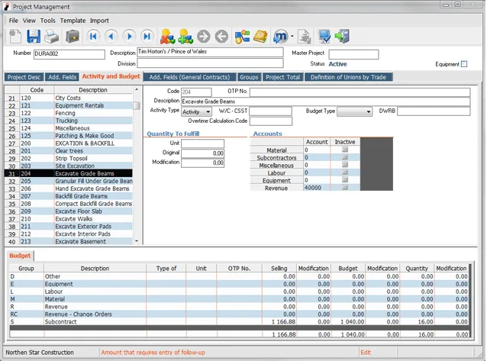Toggle the Equipment checkbox

click(x=464, y=64)
